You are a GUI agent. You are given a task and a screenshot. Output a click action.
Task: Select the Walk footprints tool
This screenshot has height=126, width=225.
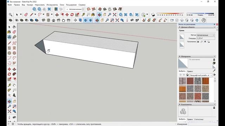(137, 20)
